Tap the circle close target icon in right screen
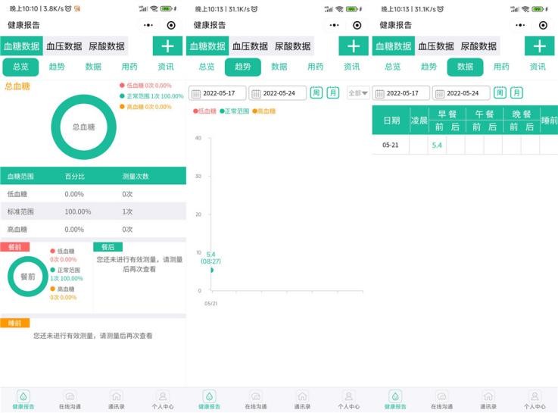The height and width of the screenshot is (413, 558). [543, 25]
